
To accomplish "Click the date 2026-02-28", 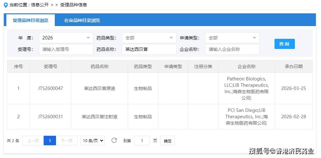I will tap(294, 117).
